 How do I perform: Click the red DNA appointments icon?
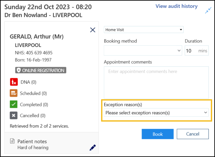(13, 82)
